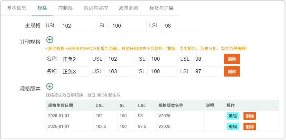
Task: Delete the V2025 specification version
Action: pos(250,127)
